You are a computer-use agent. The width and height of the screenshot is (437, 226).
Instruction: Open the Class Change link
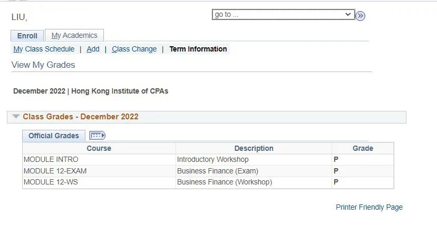[x=134, y=49]
